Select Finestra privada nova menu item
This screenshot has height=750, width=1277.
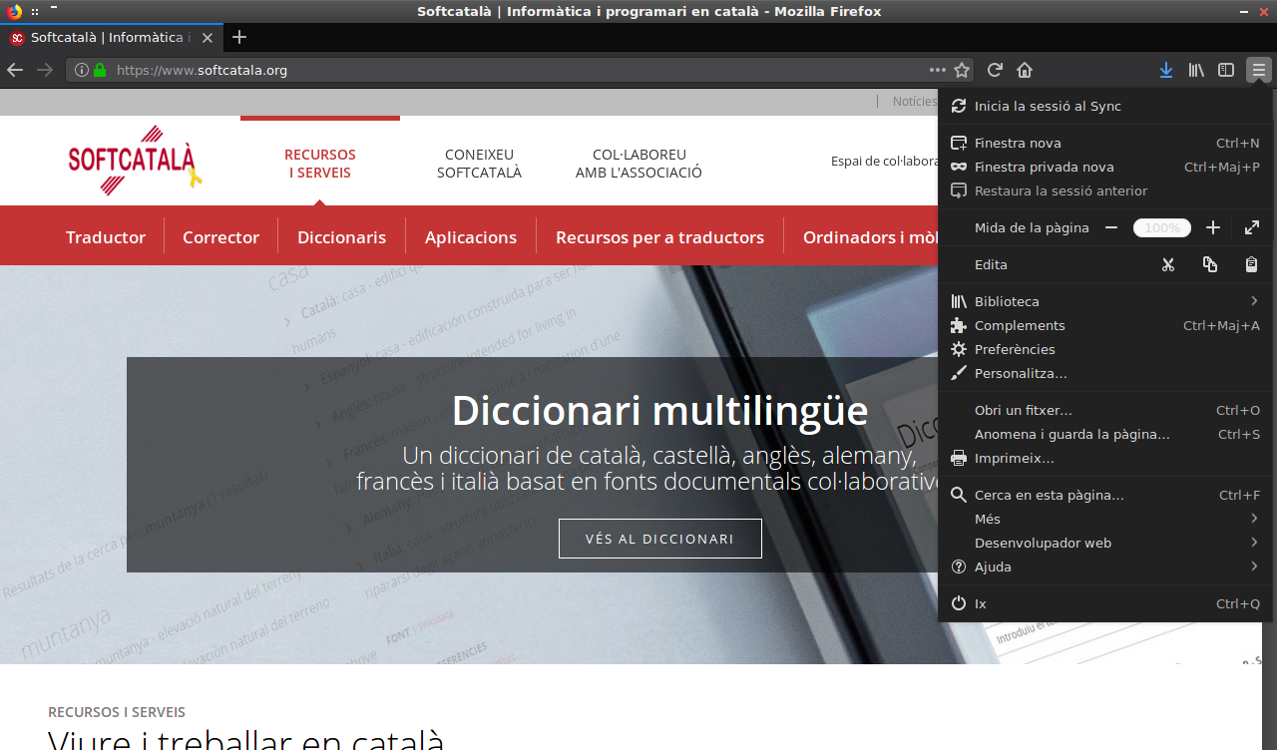(x=1044, y=167)
